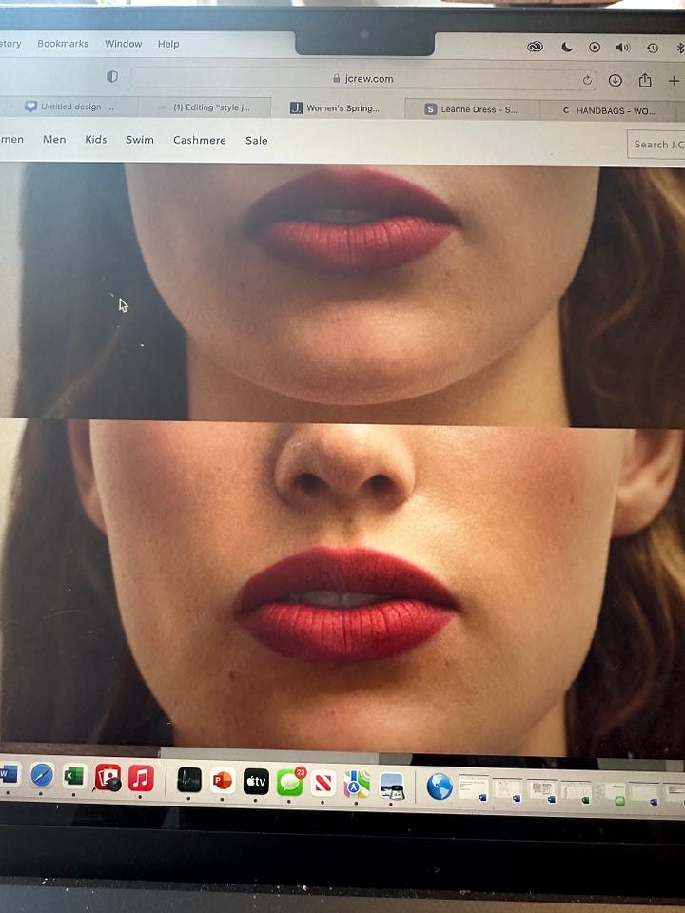
Task: Open the Swim category link
Action: point(140,140)
